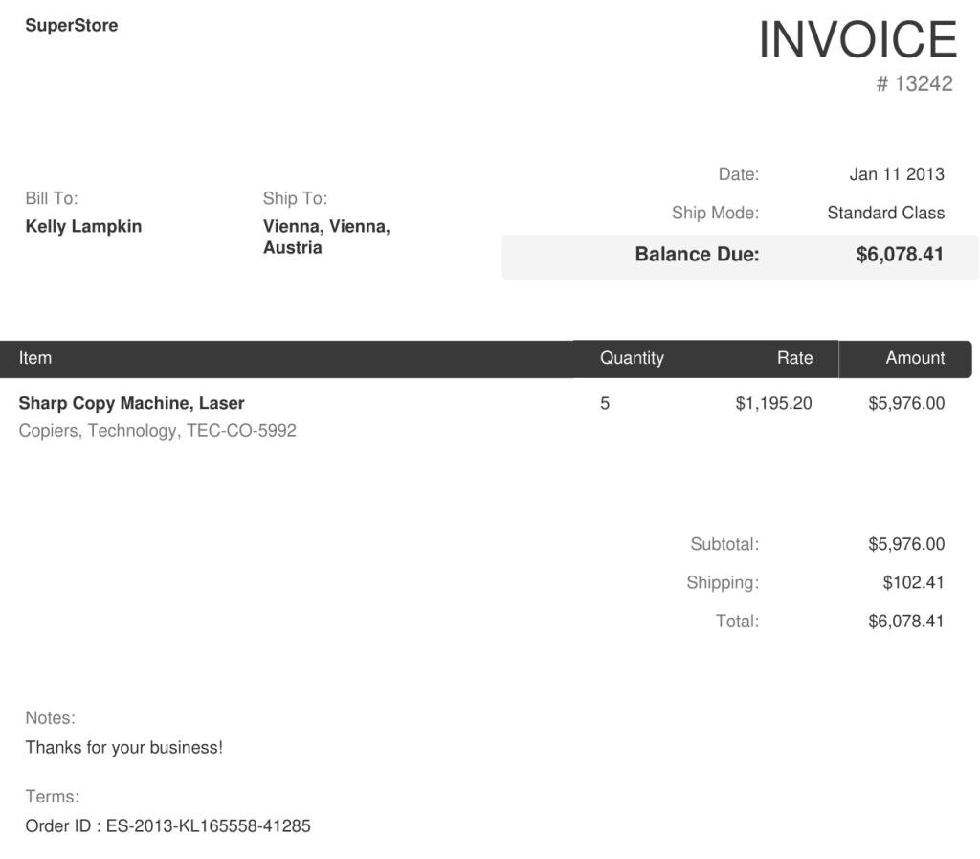Select the Amount column header
The image size is (980, 859).
pyautogui.click(x=915, y=358)
